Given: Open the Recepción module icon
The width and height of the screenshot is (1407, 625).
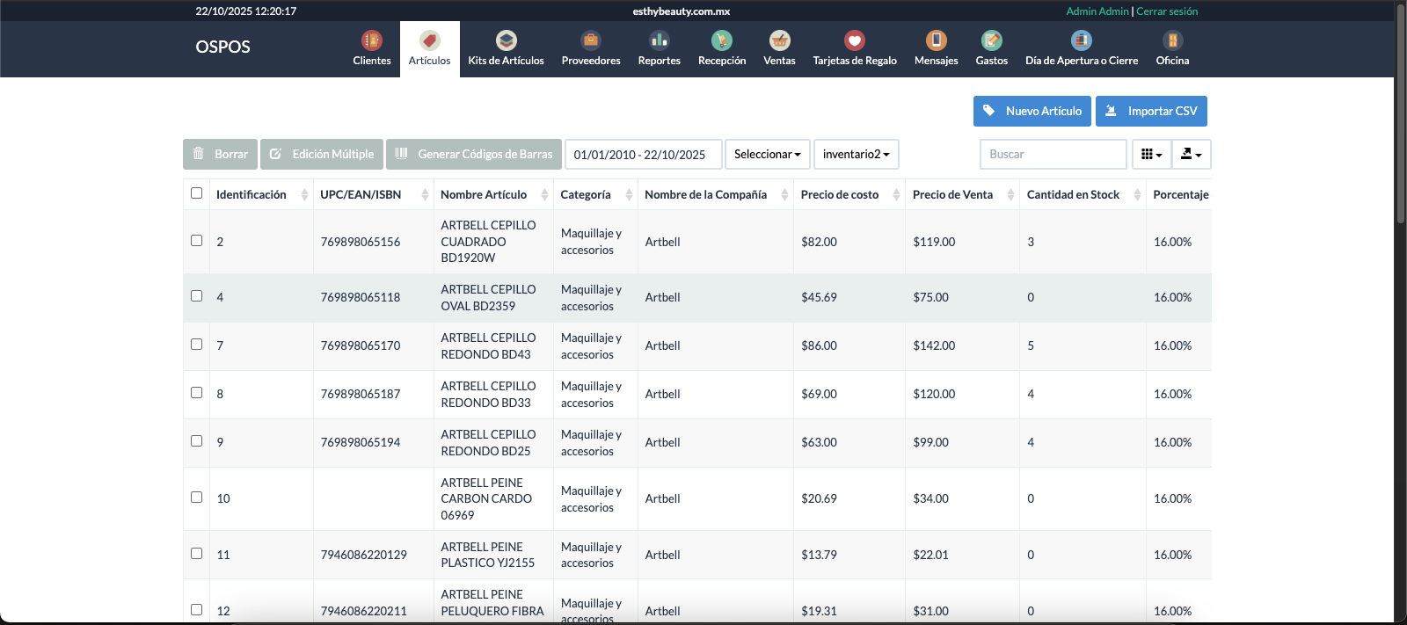Looking at the screenshot, I should (x=721, y=40).
